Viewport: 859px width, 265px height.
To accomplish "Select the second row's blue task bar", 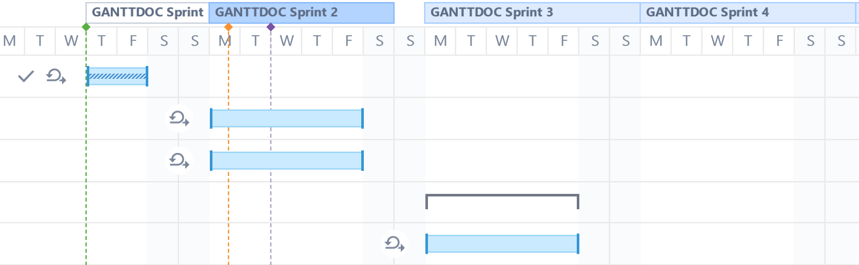I will [x=287, y=119].
